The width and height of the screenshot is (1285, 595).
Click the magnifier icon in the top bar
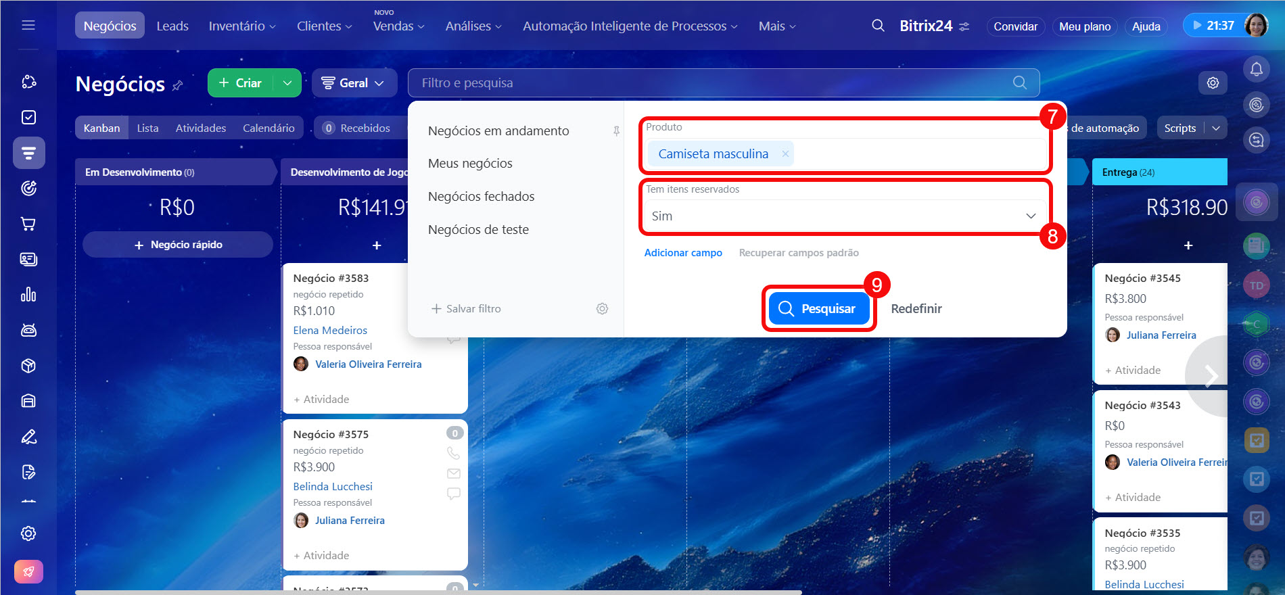click(x=878, y=26)
